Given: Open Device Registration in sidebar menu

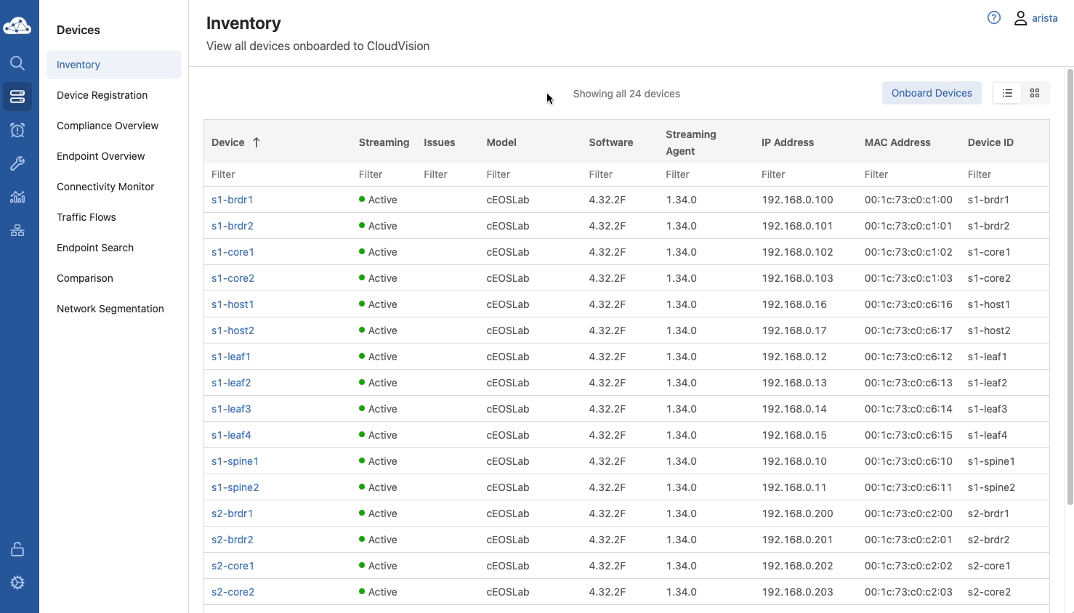Looking at the screenshot, I should tap(102, 95).
